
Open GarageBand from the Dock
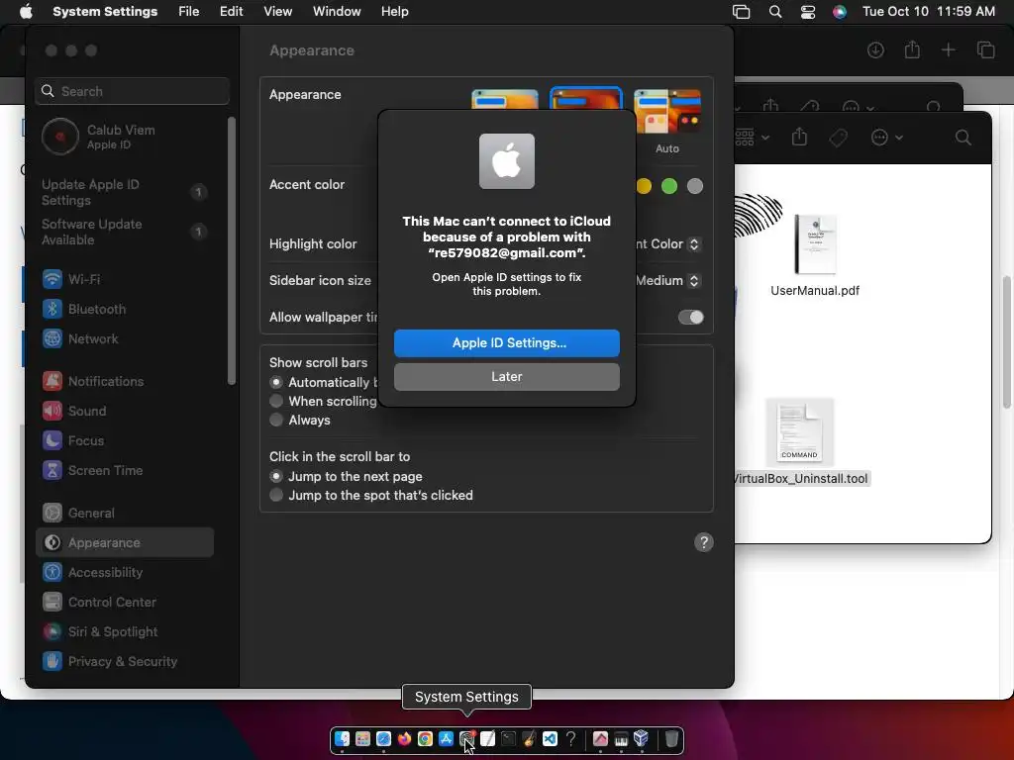click(x=529, y=738)
